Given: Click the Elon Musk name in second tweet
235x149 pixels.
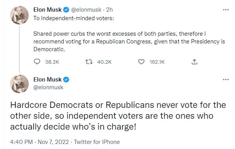Looking at the screenshot, I should [x=48, y=80].
